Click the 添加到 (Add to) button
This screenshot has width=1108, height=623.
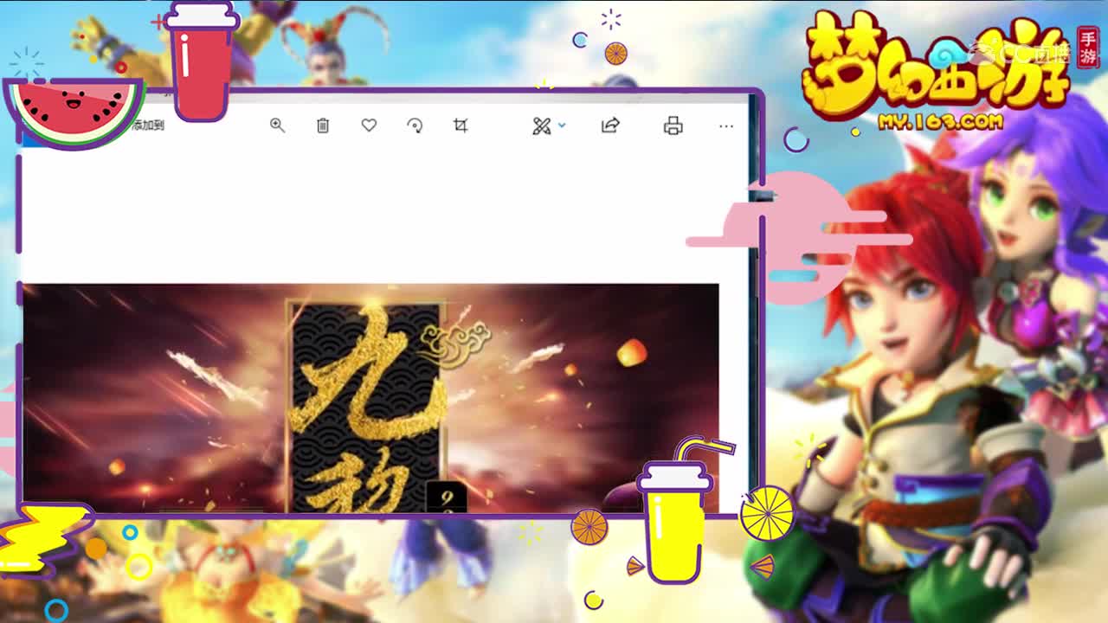(x=148, y=125)
